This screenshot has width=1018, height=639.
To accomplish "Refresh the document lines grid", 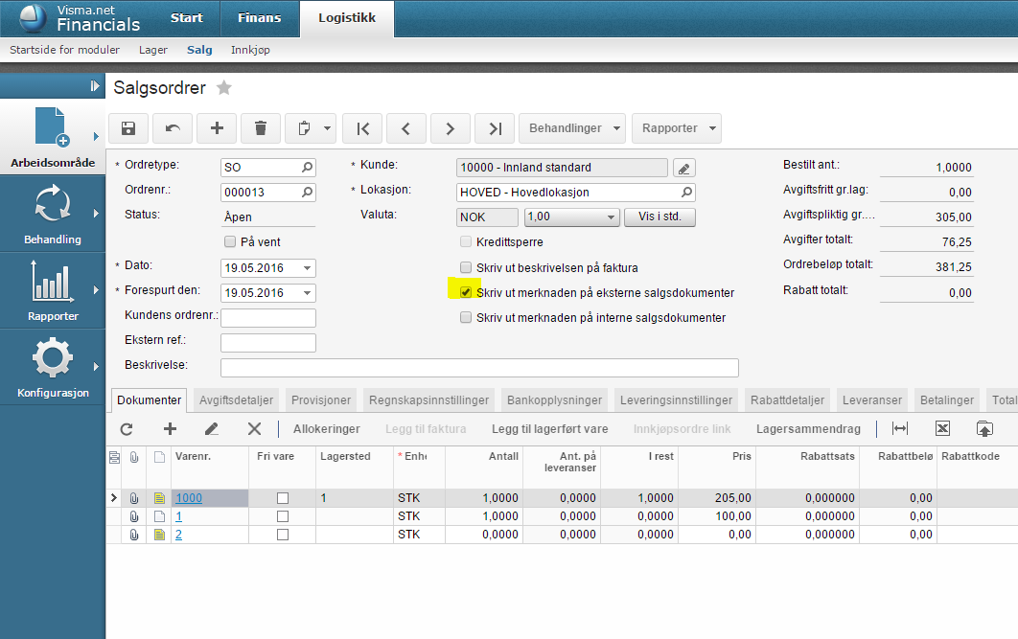I will [126, 429].
